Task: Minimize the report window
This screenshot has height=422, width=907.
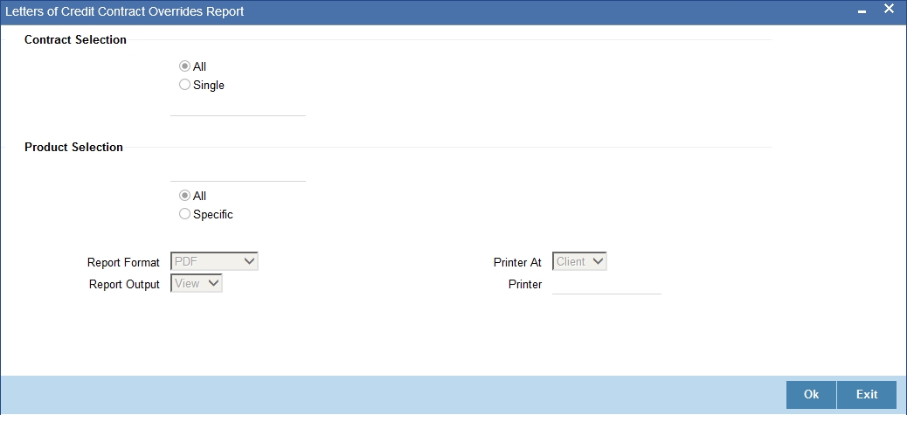Action: point(862,11)
